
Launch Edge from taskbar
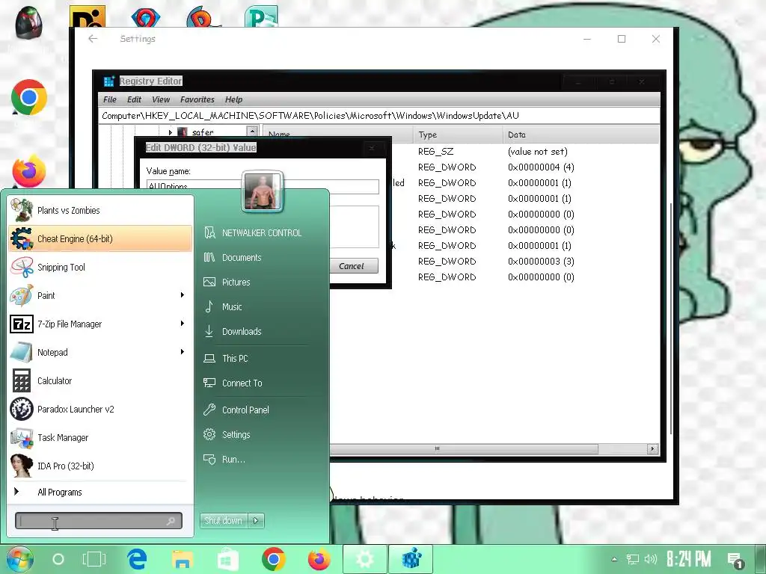(x=138, y=559)
